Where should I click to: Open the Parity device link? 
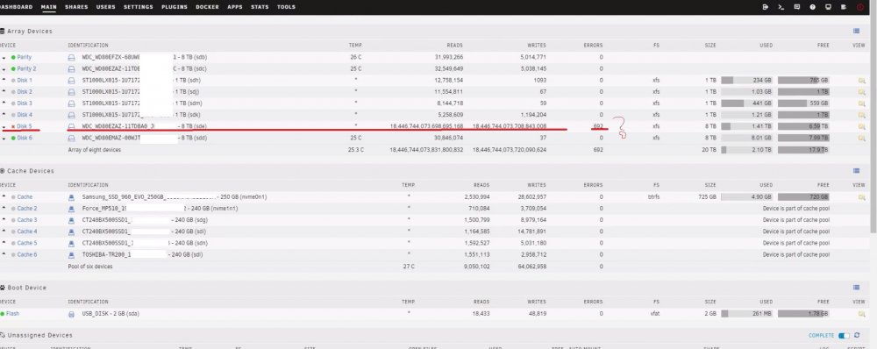[24, 58]
